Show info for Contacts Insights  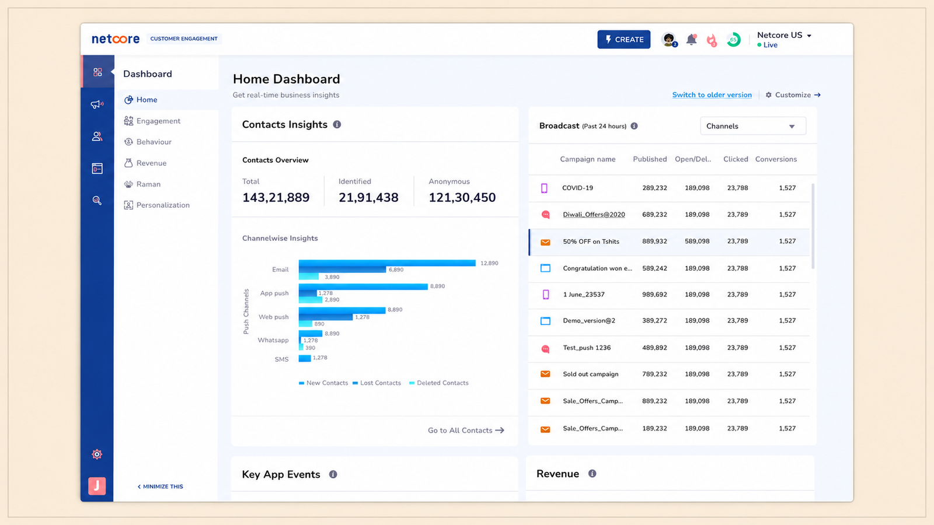[337, 124]
